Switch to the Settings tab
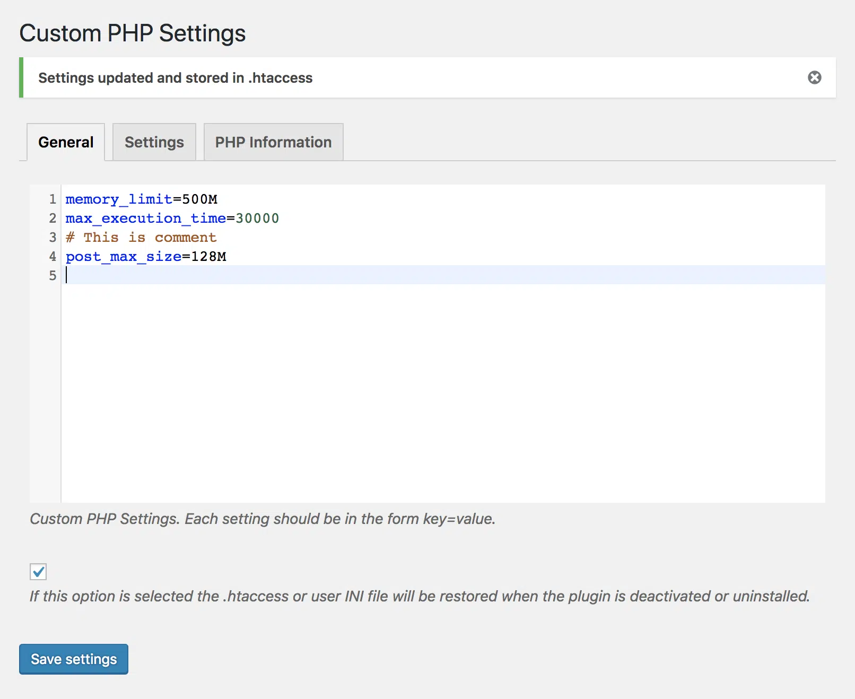This screenshot has width=855, height=699. (154, 142)
